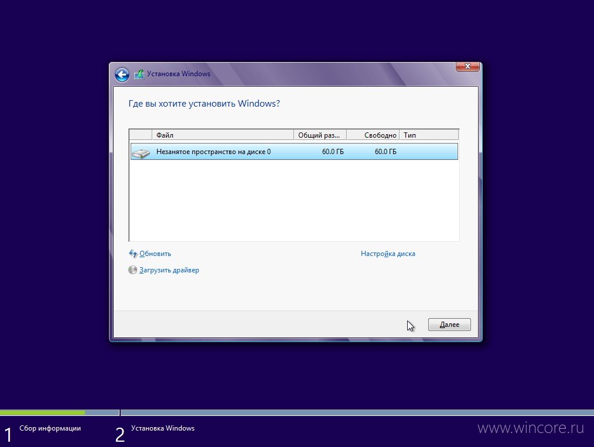Click the 60.0 ГБ total size value
The width and height of the screenshot is (594, 447).
point(333,152)
